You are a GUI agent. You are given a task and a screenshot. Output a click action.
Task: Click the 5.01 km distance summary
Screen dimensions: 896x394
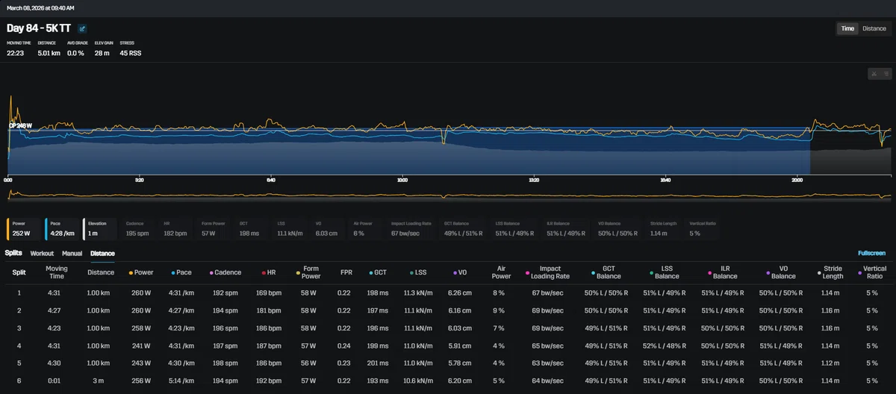[49, 53]
